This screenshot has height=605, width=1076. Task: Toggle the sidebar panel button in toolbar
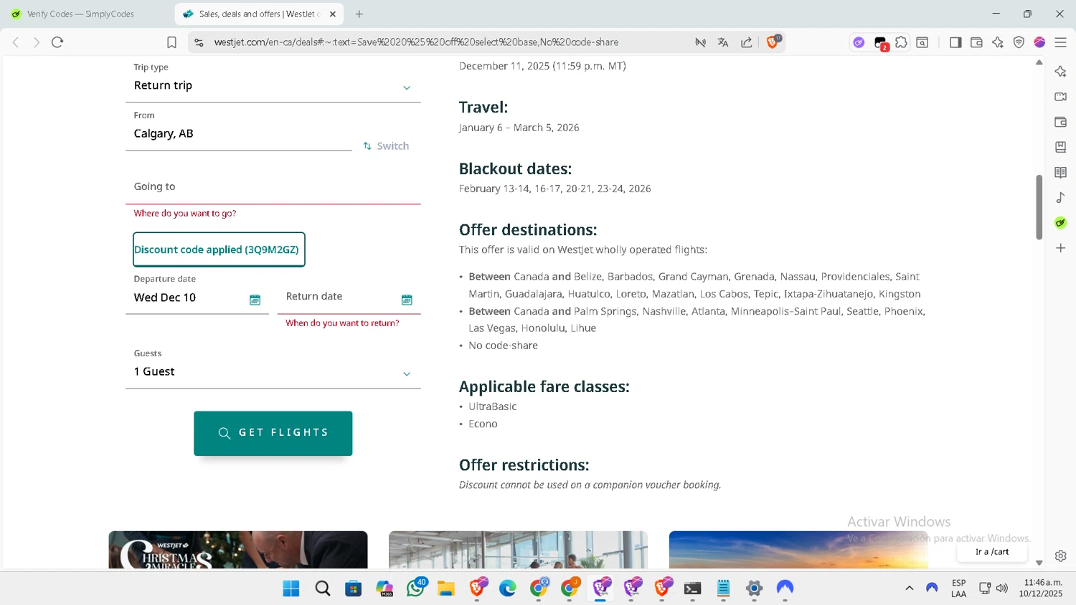point(955,42)
